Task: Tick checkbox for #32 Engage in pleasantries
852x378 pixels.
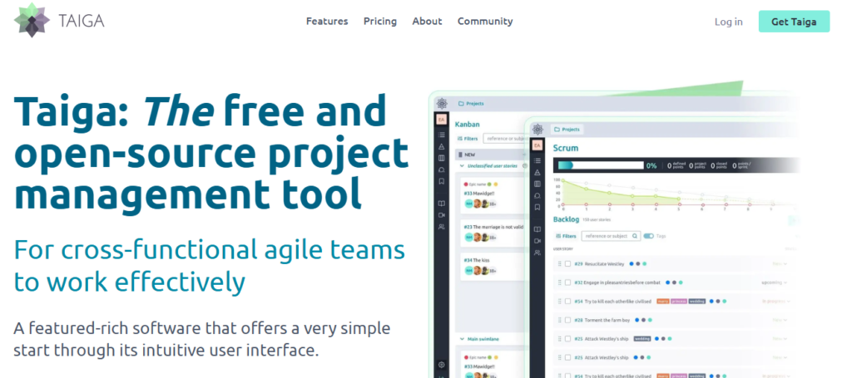Action: [x=567, y=282]
